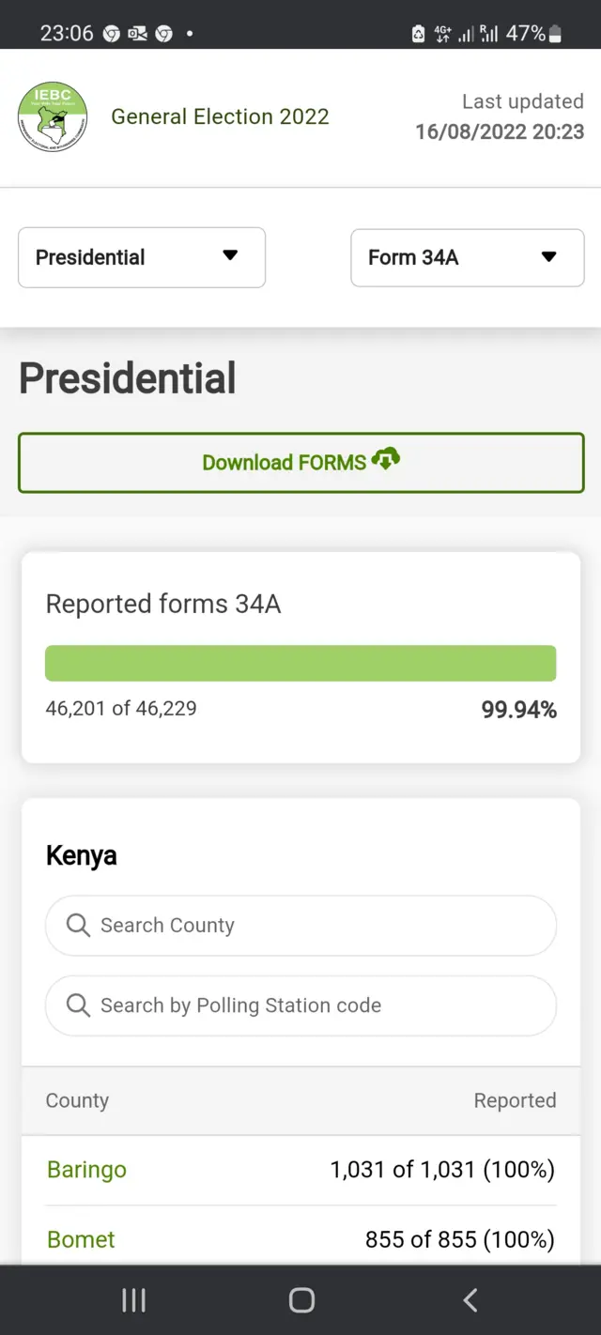Click the Download FORMS button

pos(300,461)
